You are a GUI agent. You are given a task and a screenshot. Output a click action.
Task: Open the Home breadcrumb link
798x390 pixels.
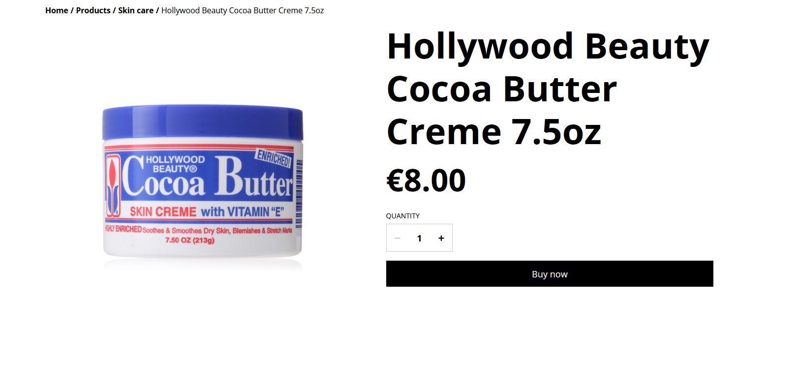coord(57,10)
